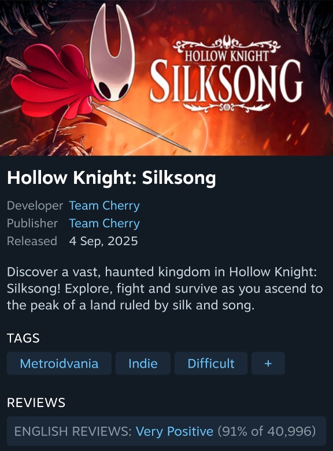
Task: Select the Metroidvania tag
Action: pos(59,363)
